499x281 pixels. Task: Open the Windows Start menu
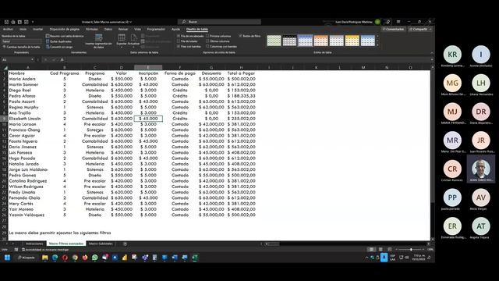click(7, 258)
